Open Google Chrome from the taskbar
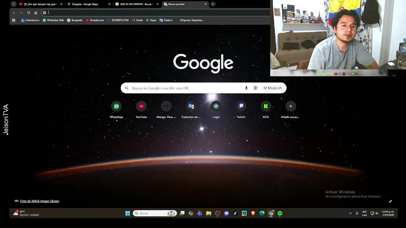This screenshot has width=406, height=228. tap(271, 213)
